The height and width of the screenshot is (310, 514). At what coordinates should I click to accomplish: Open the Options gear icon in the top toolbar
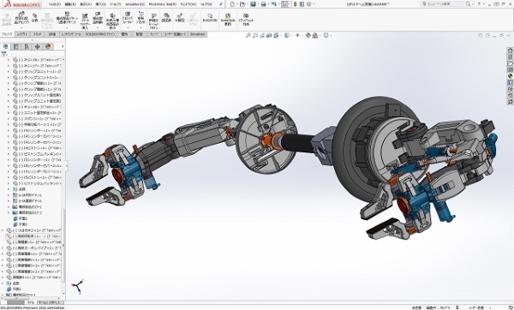(x=308, y=4)
